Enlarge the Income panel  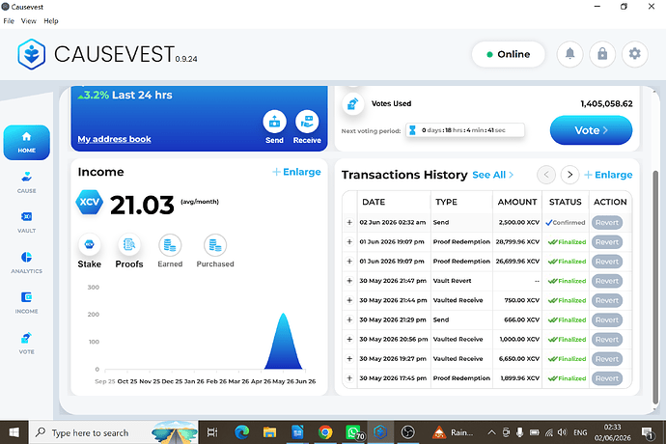pyautogui.click(x=296, y=172)
